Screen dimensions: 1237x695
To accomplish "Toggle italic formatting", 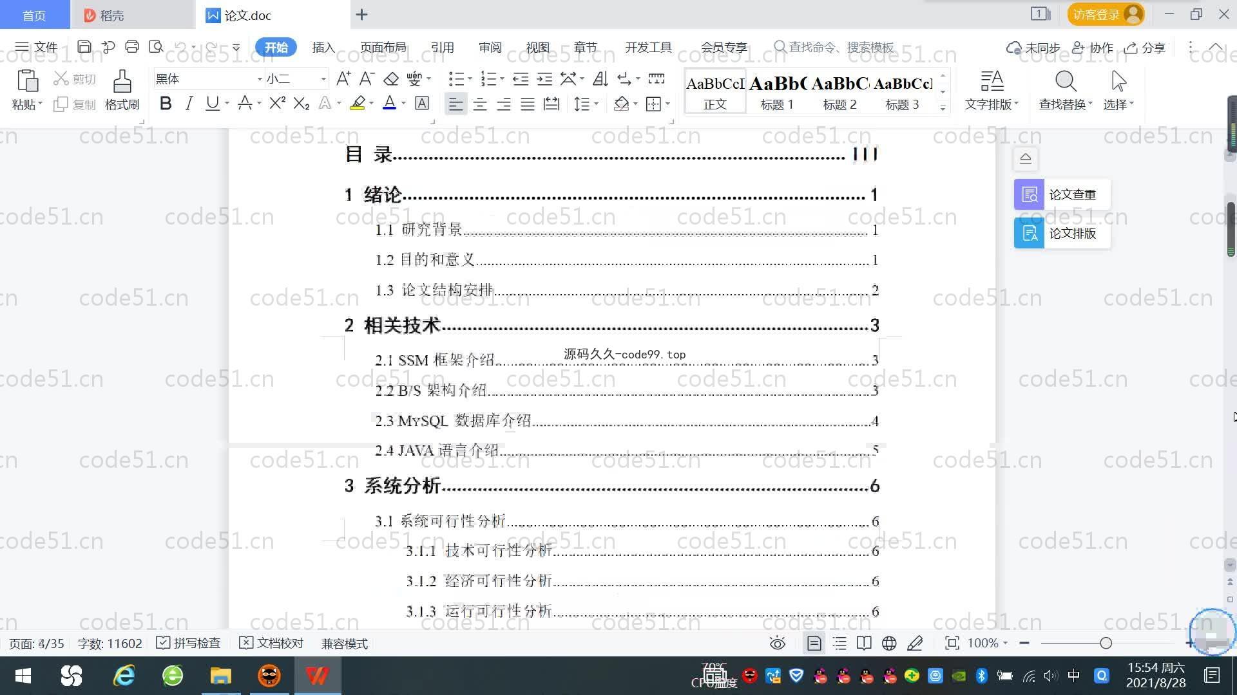I will pos(189,103).
